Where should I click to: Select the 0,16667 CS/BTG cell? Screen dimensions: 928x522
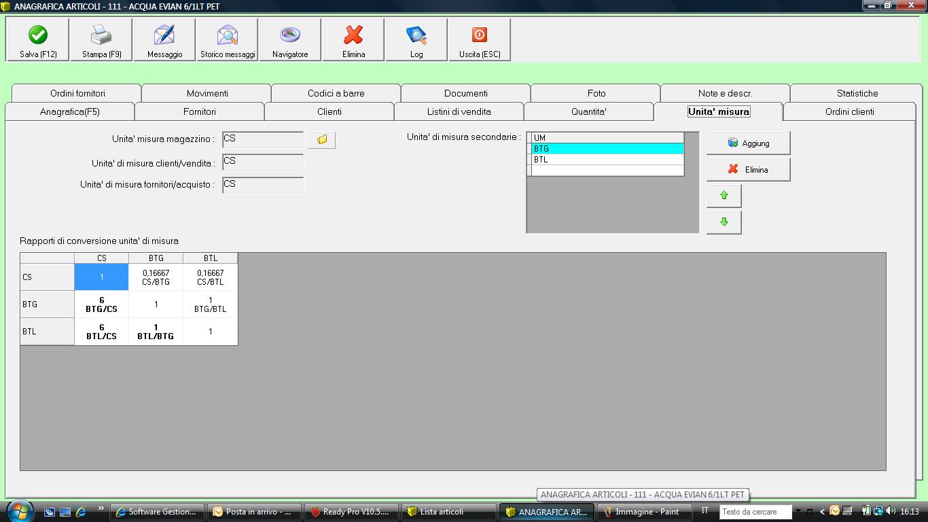pyautogui.click(x=156, y=277)
